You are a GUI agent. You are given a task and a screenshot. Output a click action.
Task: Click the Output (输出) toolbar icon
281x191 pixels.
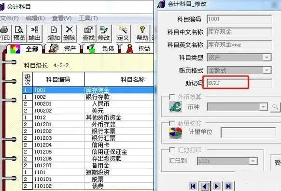(x=34, y=33)
